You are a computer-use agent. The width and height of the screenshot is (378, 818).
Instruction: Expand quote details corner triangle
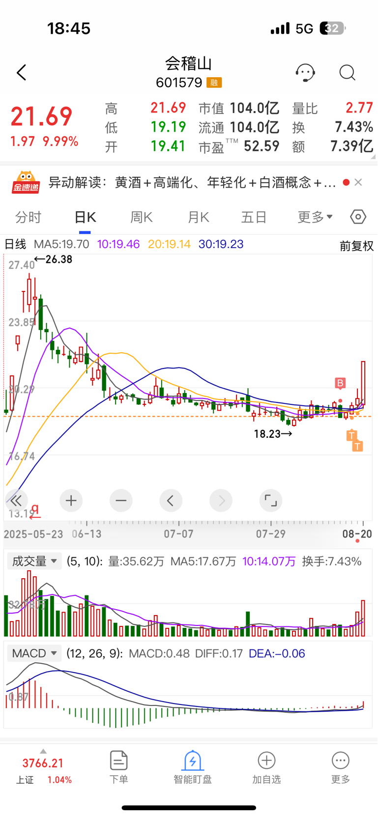(x=373, y=157)
